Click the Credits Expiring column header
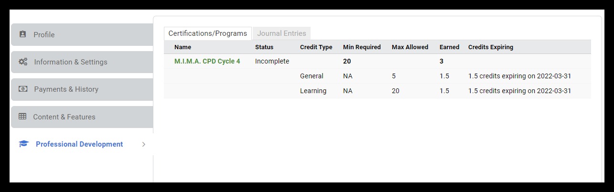The width and height of the screenshot is (614, 192). tap(490, 47)
